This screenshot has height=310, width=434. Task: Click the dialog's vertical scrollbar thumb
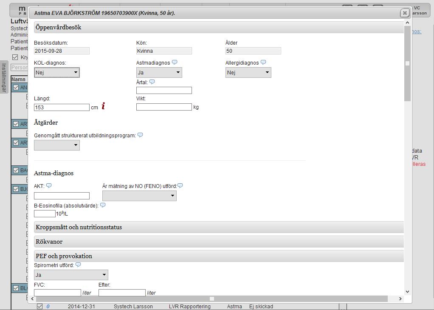[407, 63]
